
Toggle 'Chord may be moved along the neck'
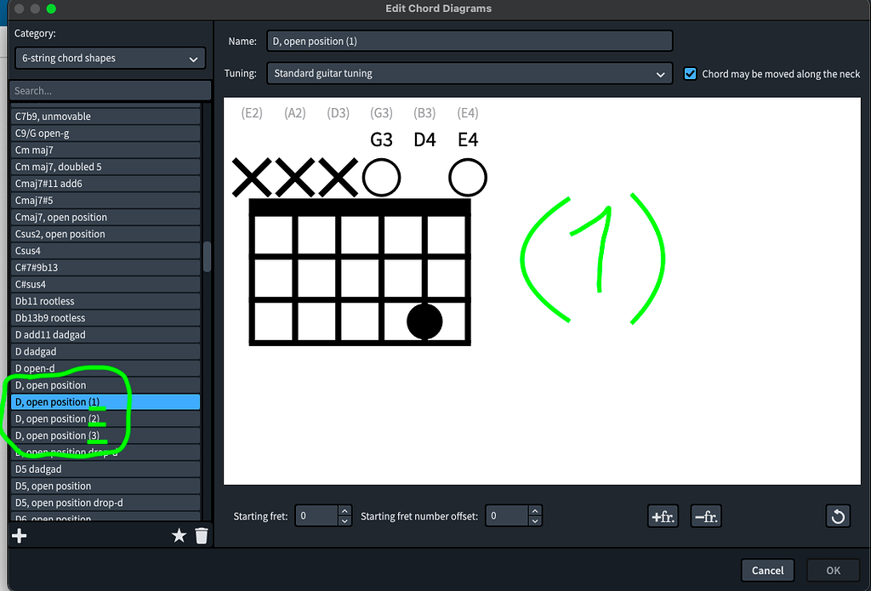(x=690, y=73)
